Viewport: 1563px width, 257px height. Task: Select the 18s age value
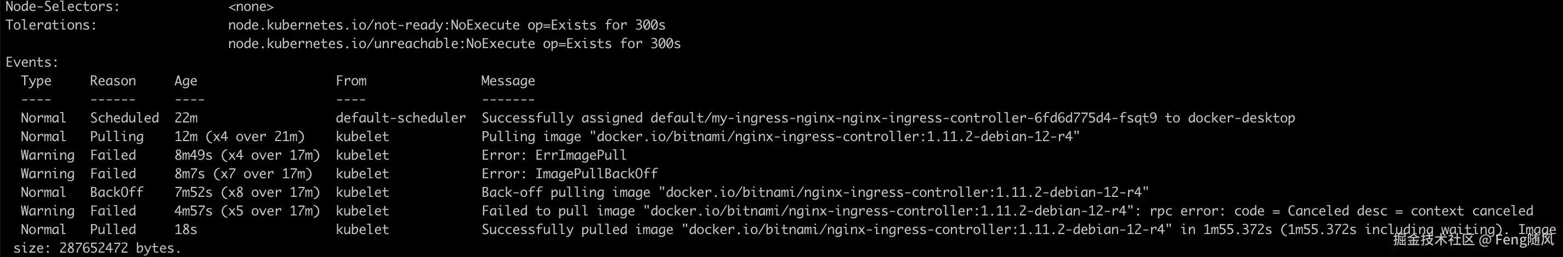(186, 230)
